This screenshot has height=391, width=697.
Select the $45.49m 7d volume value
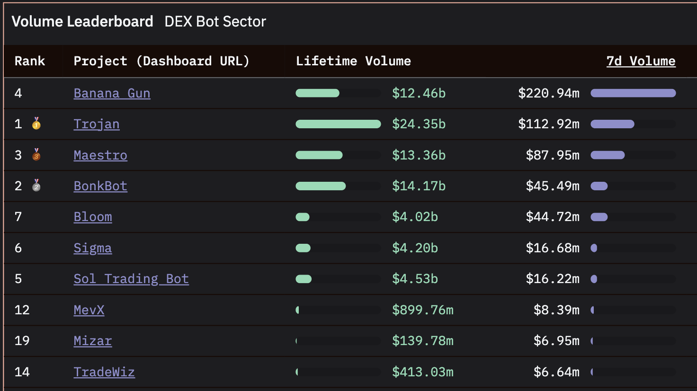(553, 186)
